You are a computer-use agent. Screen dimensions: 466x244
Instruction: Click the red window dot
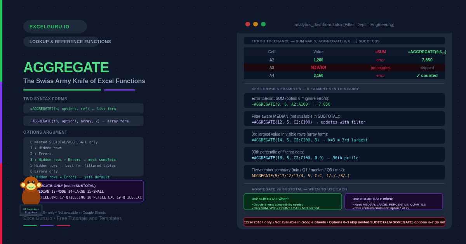[248, 24]
